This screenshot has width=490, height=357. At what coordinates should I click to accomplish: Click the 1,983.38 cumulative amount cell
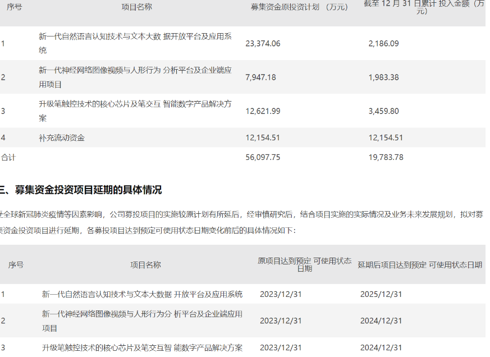coord(383,77)
